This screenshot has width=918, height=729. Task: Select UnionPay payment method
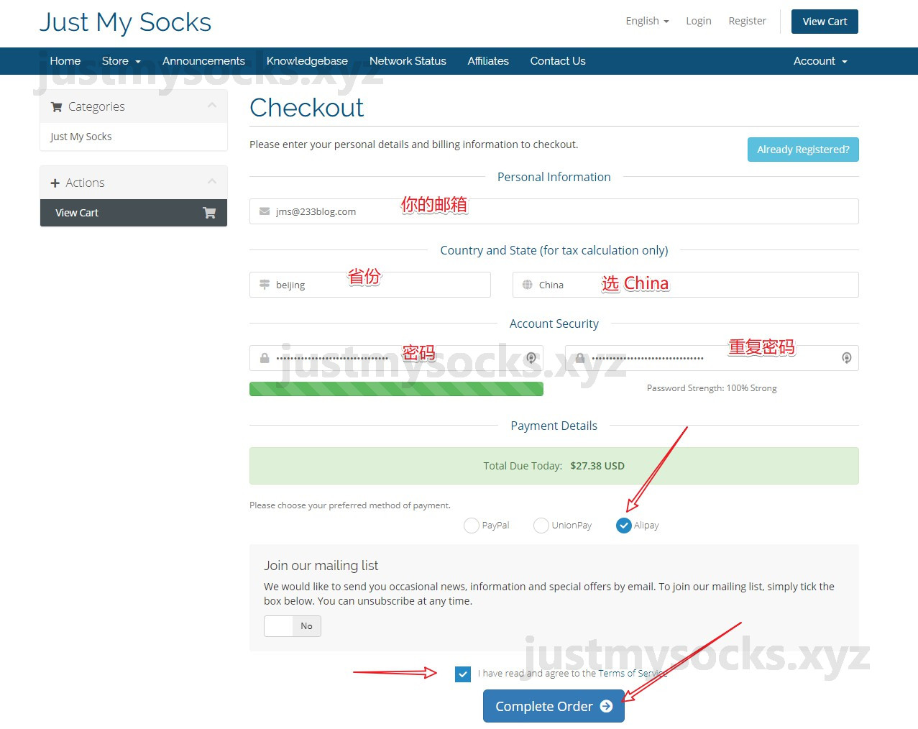pos(541,526)
